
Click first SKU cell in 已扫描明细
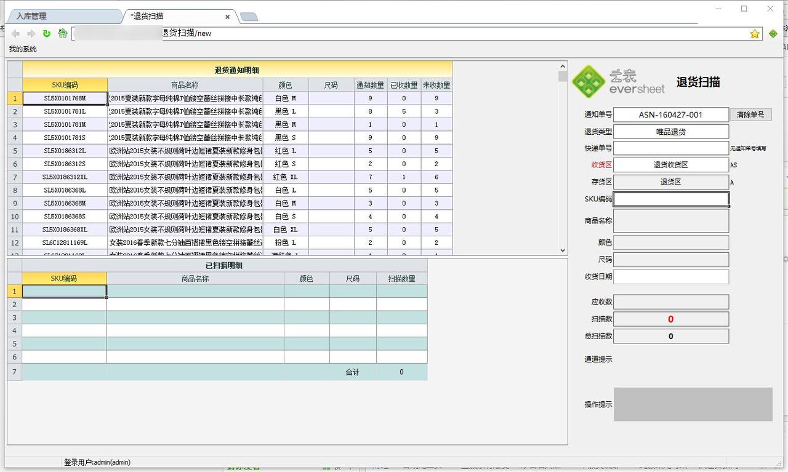(x=64, y=291)
